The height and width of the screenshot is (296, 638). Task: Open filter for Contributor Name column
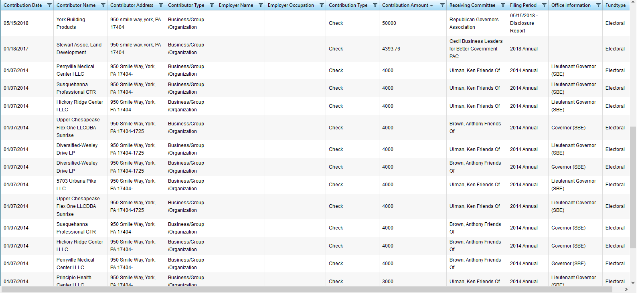pyautogui.click(x=103, y=5)
